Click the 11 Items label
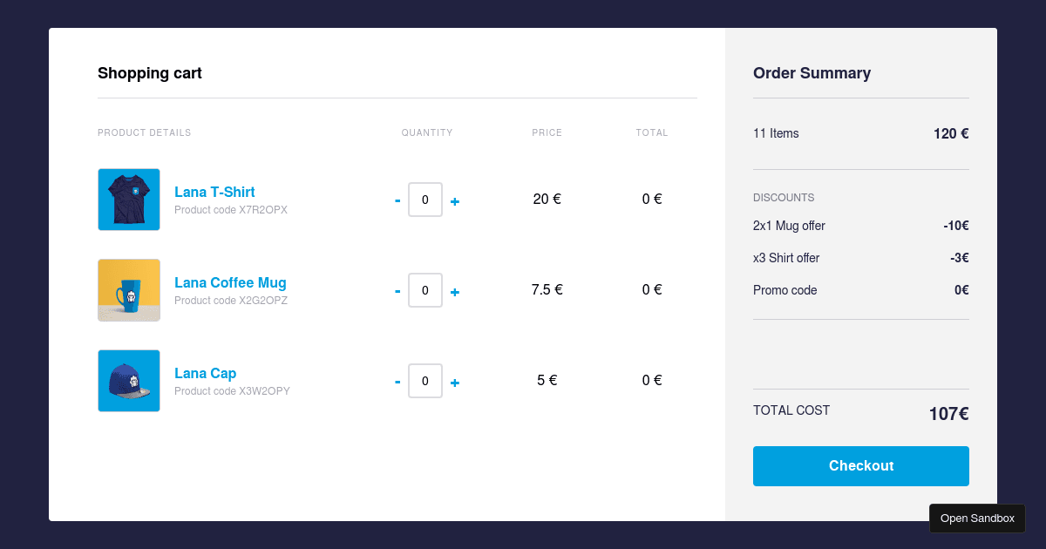This screenshot has width=1046, height=549. [x=776, y=133]
